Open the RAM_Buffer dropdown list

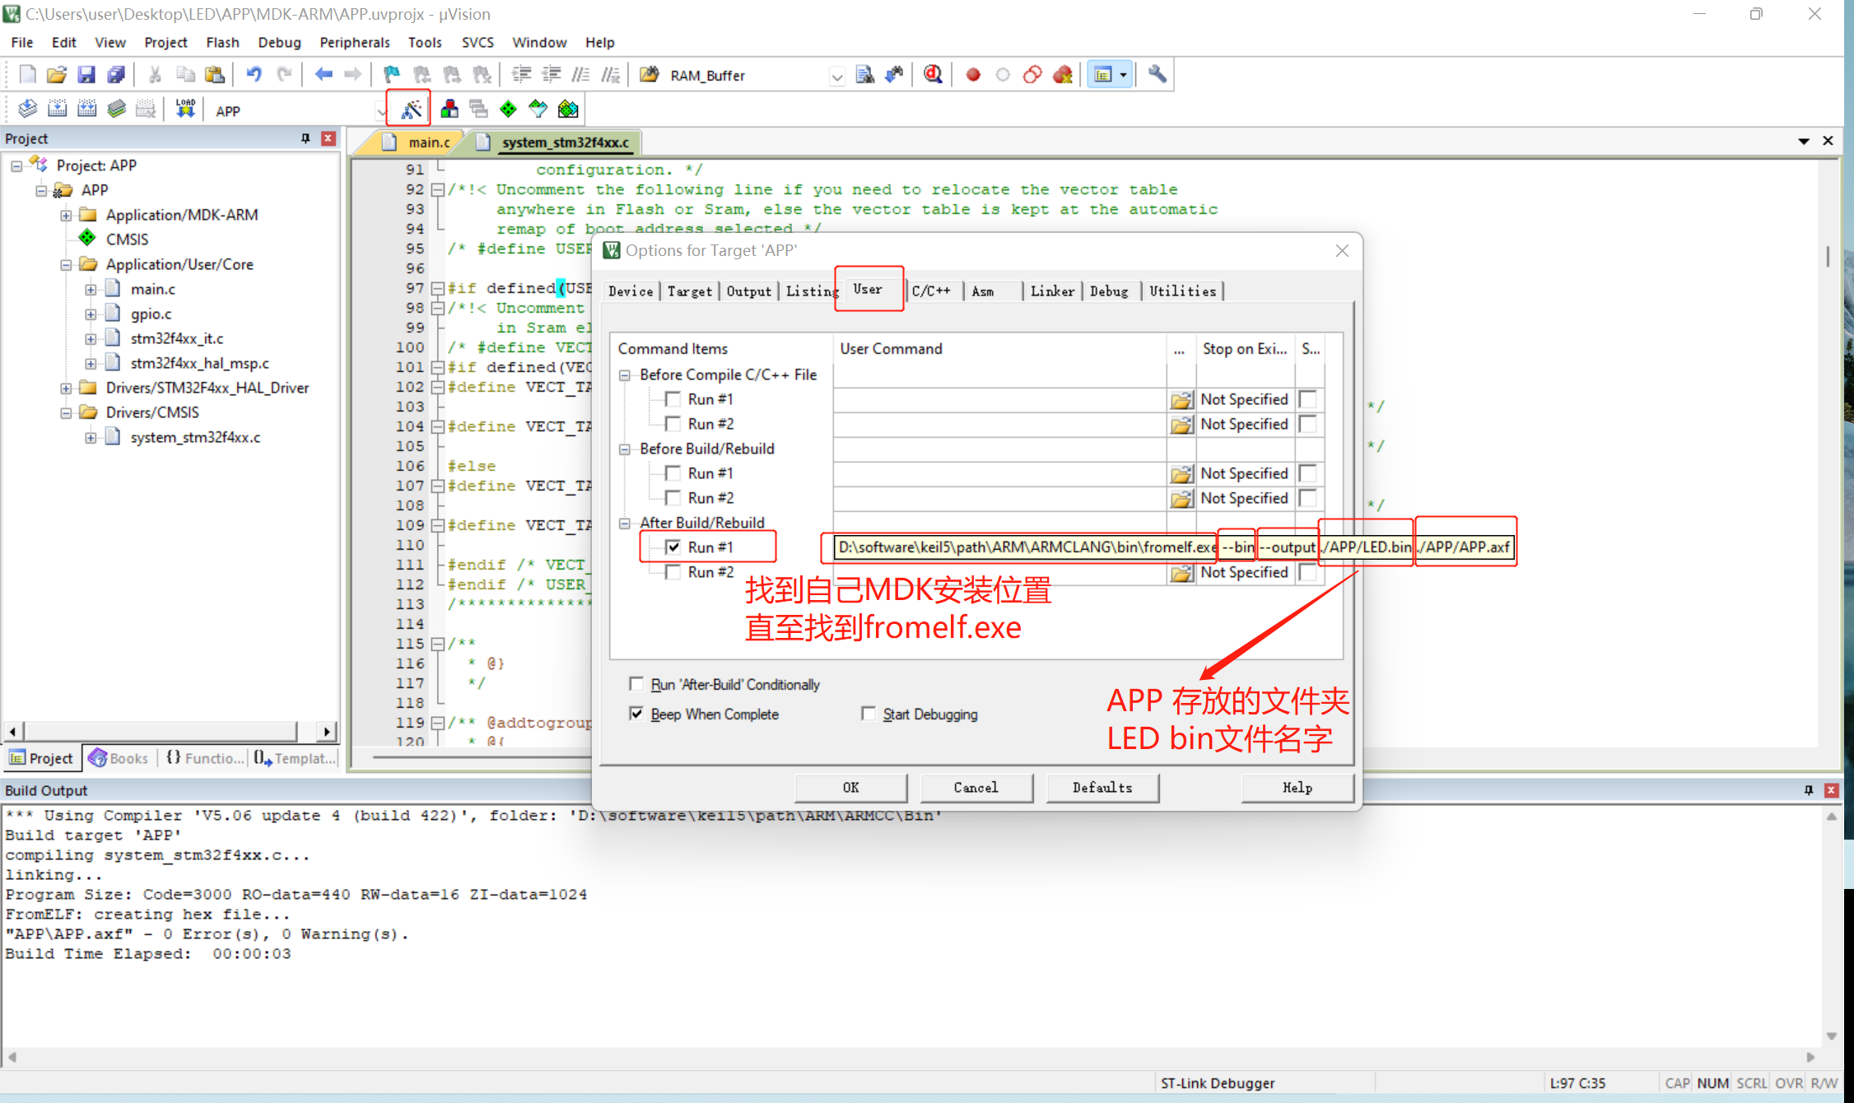836,76
